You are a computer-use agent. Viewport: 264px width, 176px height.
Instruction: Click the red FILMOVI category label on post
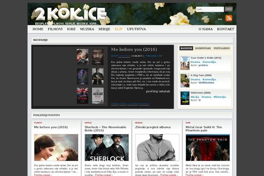coord(38,123)
